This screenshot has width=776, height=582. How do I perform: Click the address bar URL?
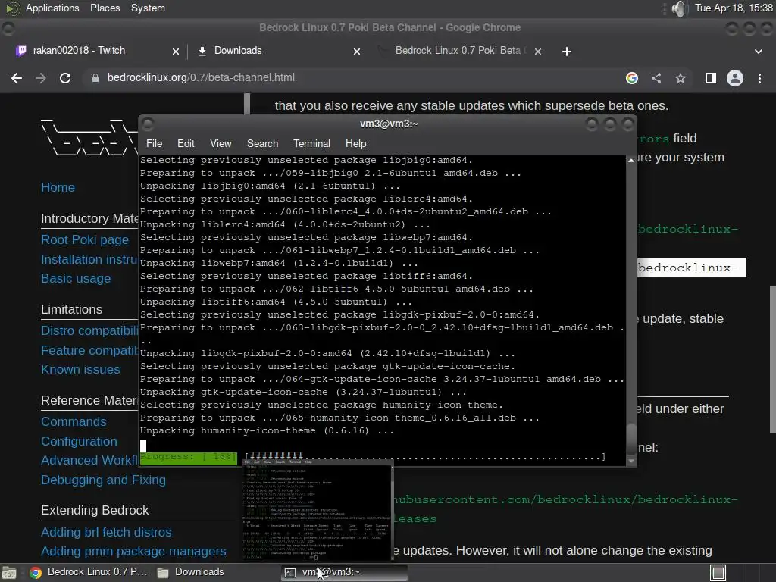coord(200,78)
